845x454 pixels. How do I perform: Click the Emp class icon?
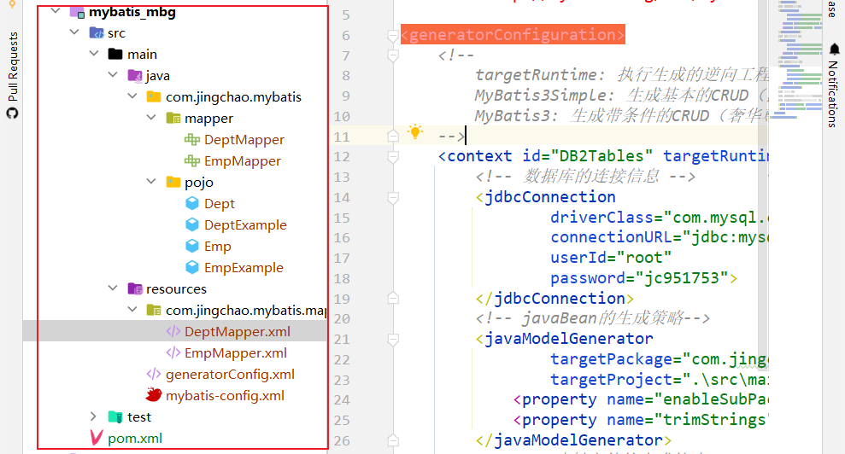coord(192,246)
